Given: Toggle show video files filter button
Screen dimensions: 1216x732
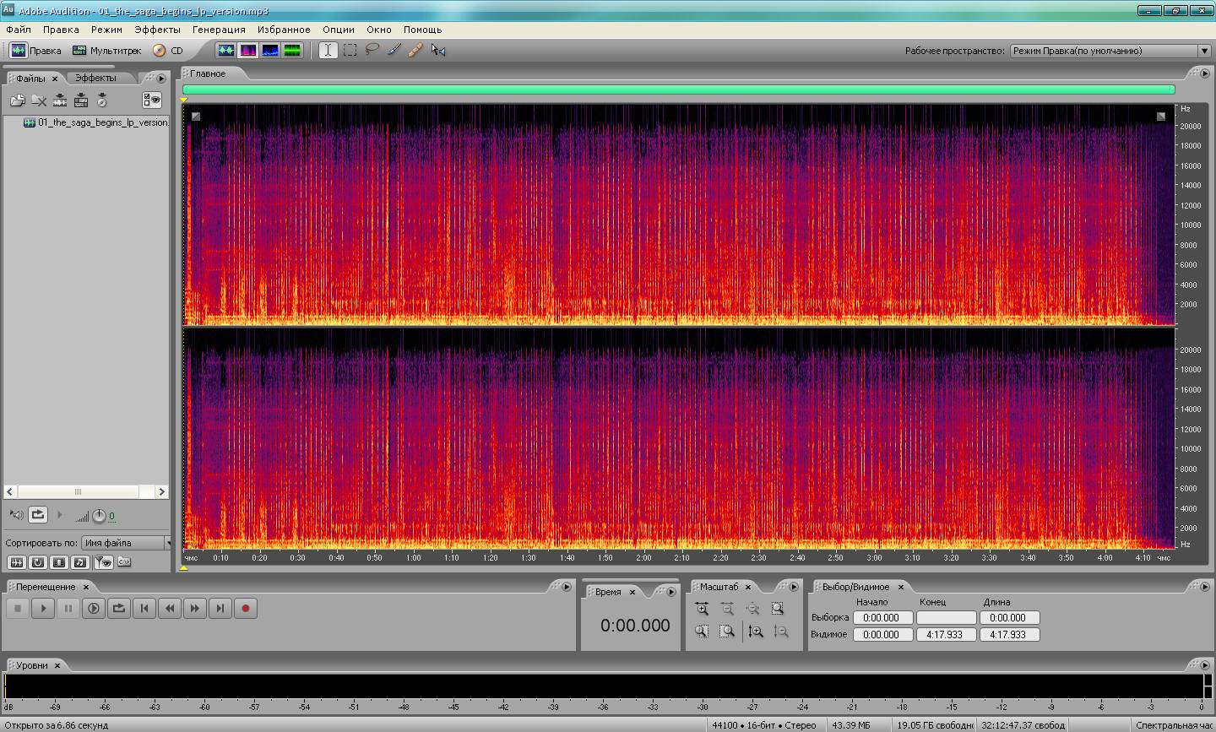Looking at the screenshot, I should point(59,562).
